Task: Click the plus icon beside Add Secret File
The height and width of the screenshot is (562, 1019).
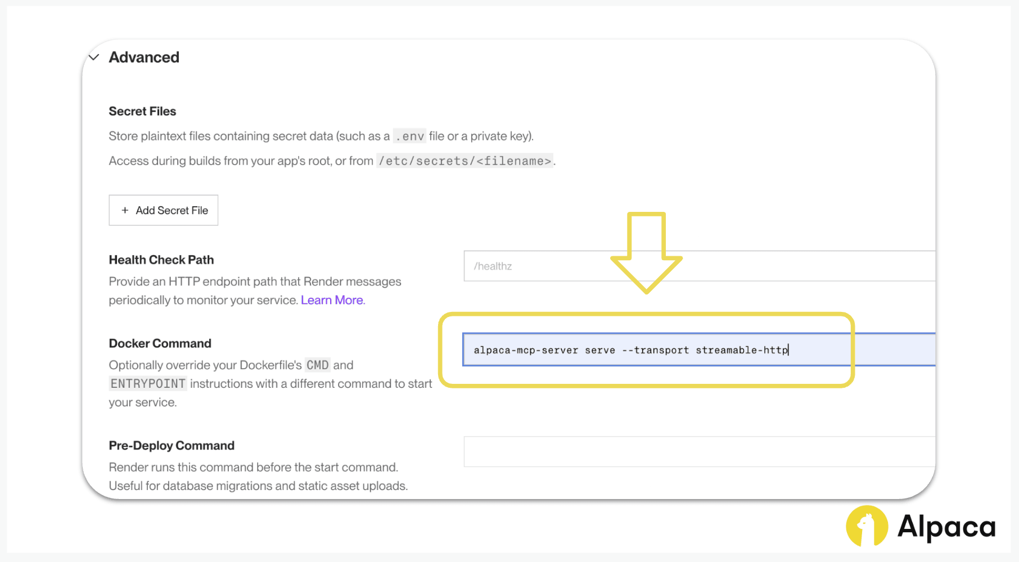Action: coord(125,210)
